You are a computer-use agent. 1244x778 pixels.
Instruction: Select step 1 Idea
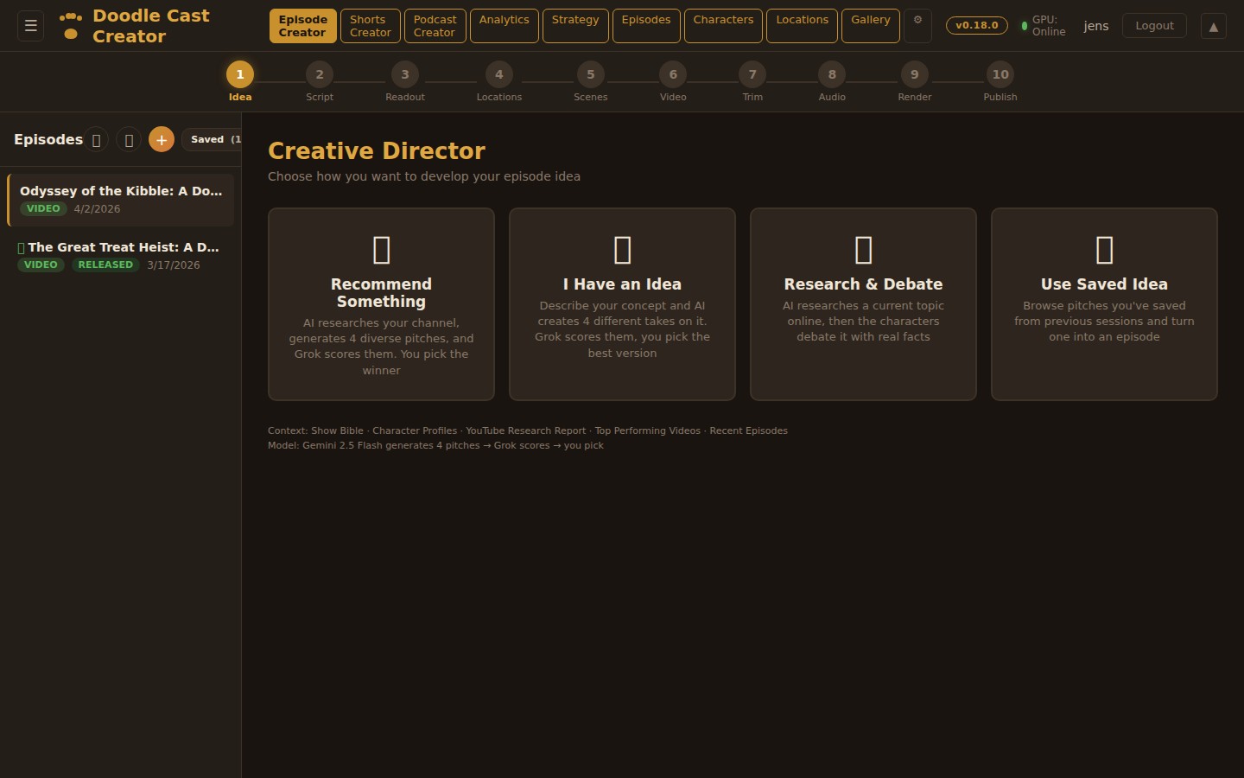point(240,82)
